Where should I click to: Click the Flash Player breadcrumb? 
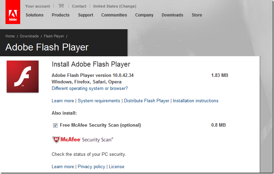pos(54,36)
